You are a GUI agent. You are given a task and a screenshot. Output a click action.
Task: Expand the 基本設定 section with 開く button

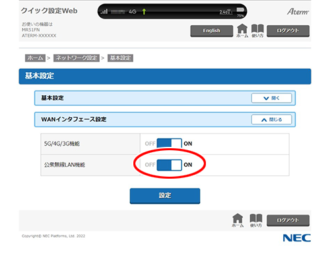click(271, 98)
